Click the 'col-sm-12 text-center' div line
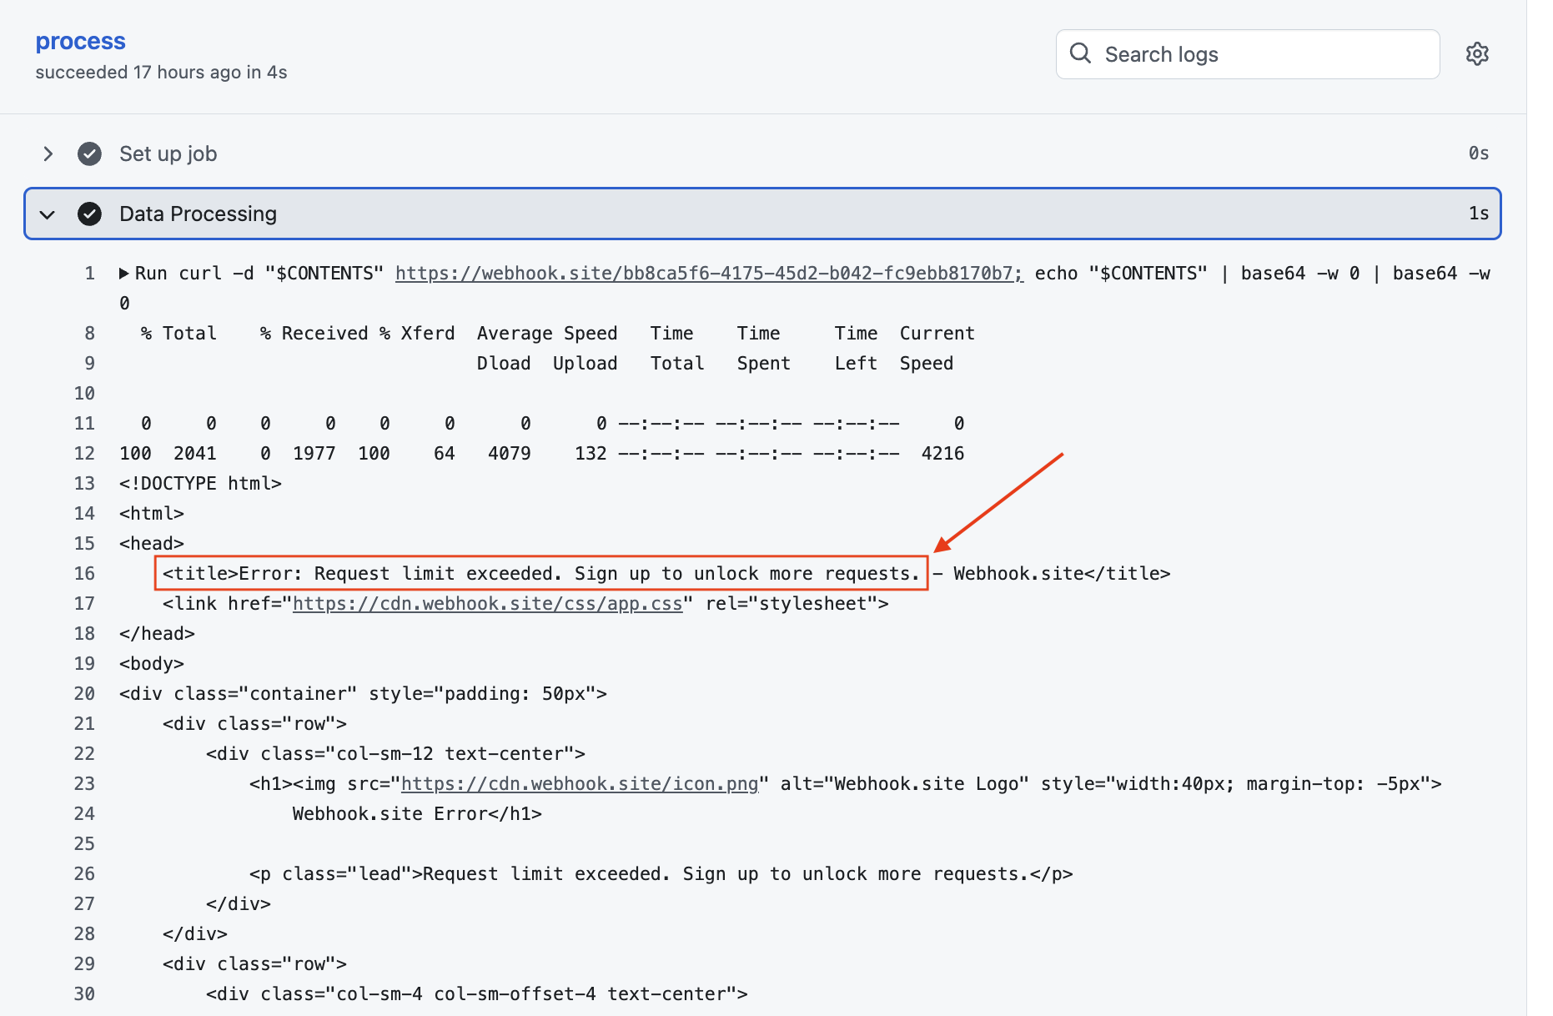1553x1016 pixels. [x=395, y=754]
